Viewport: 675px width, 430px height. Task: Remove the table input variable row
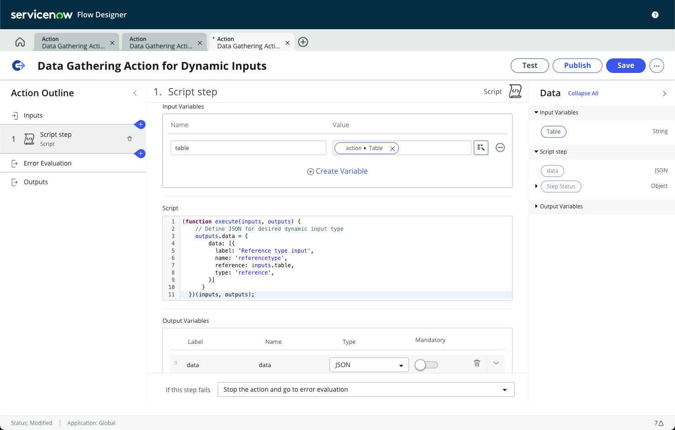pyautogui.click(x=500, y=148)
